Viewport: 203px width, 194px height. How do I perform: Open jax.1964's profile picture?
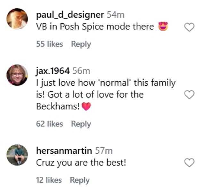pos(17,75)
